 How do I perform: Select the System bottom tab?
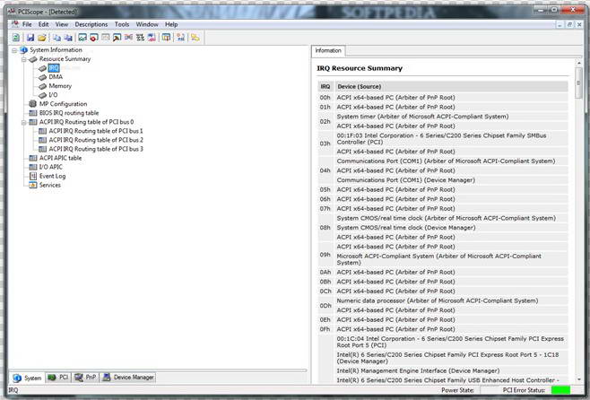click(27, 378)
